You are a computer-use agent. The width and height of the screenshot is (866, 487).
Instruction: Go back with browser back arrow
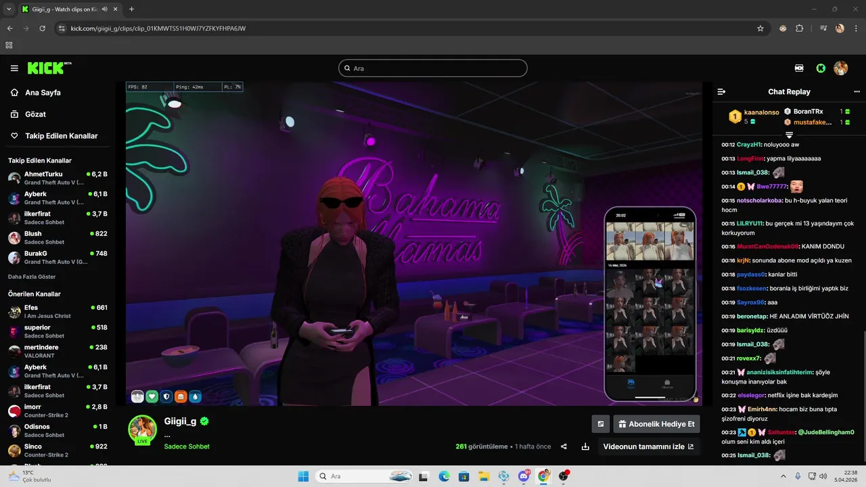pyautogui.click(x=10, y=28)
